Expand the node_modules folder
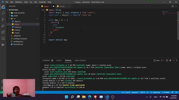 pyautogui.click(x=19, y=13)
